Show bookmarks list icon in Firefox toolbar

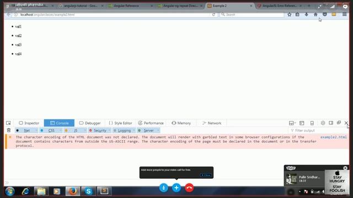[297, 15]
